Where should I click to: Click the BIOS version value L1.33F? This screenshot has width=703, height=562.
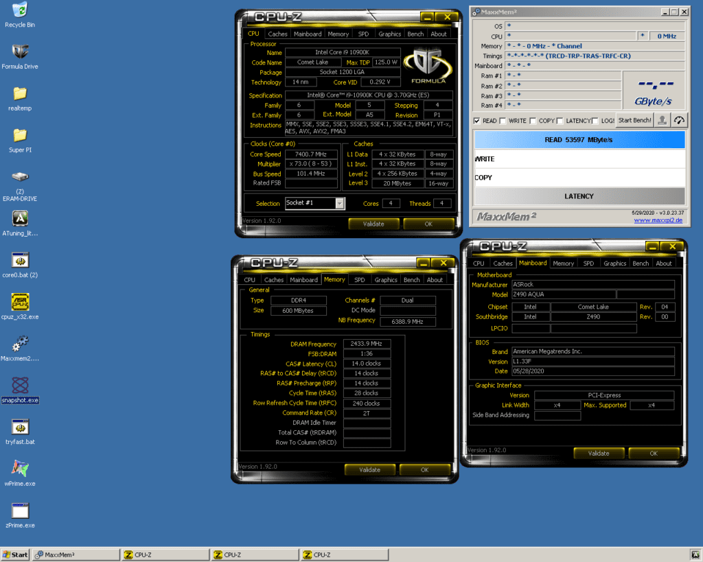tap(592, 361)
